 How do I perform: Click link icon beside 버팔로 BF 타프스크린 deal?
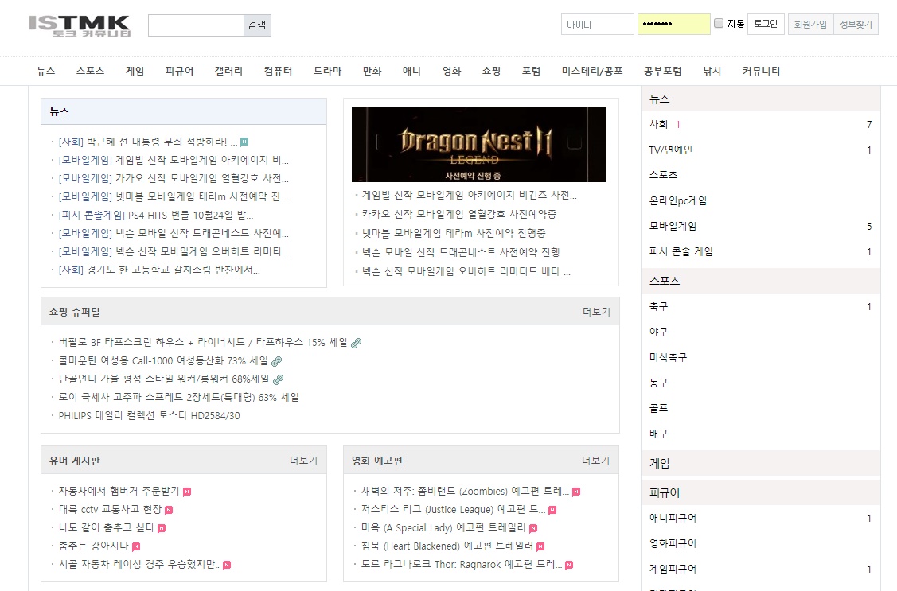click(x=357, y=343)
